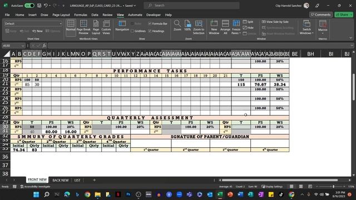The height and width of the screenshot is (200, 356).
Task: Toggle the Gridlines checkbox
Action: click(x=132, y=31)
